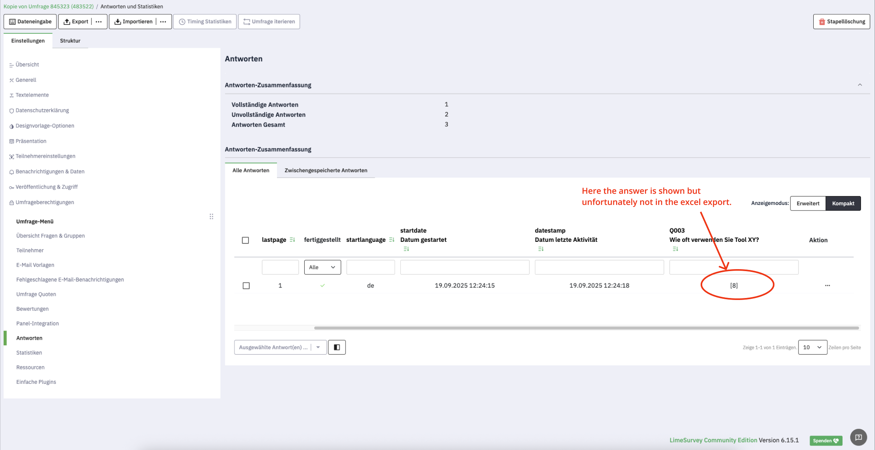Open the rows per page dropdown

point(812,347)
